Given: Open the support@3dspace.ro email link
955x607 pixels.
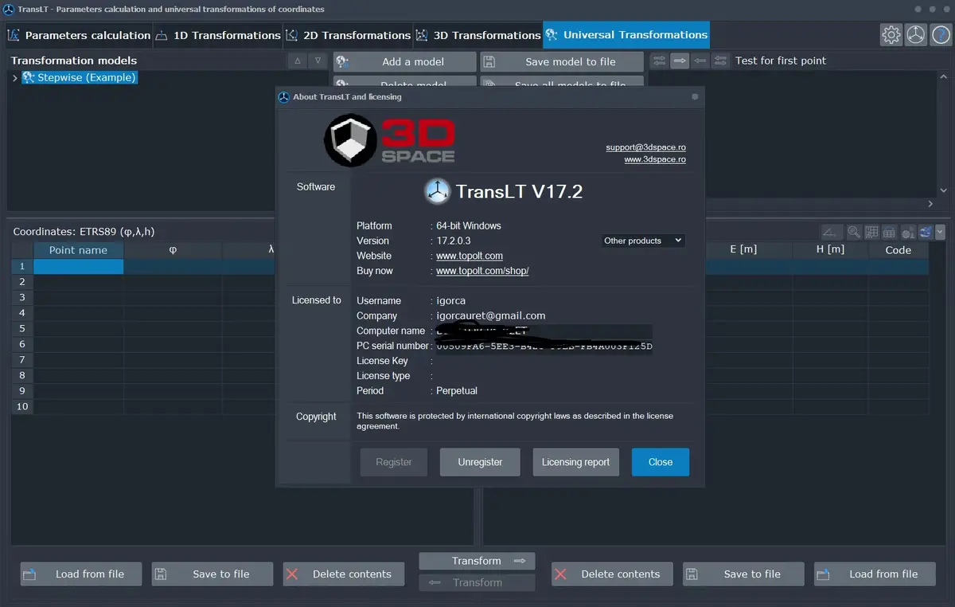Looking at the screenshot, I should (x=645, y=147).
